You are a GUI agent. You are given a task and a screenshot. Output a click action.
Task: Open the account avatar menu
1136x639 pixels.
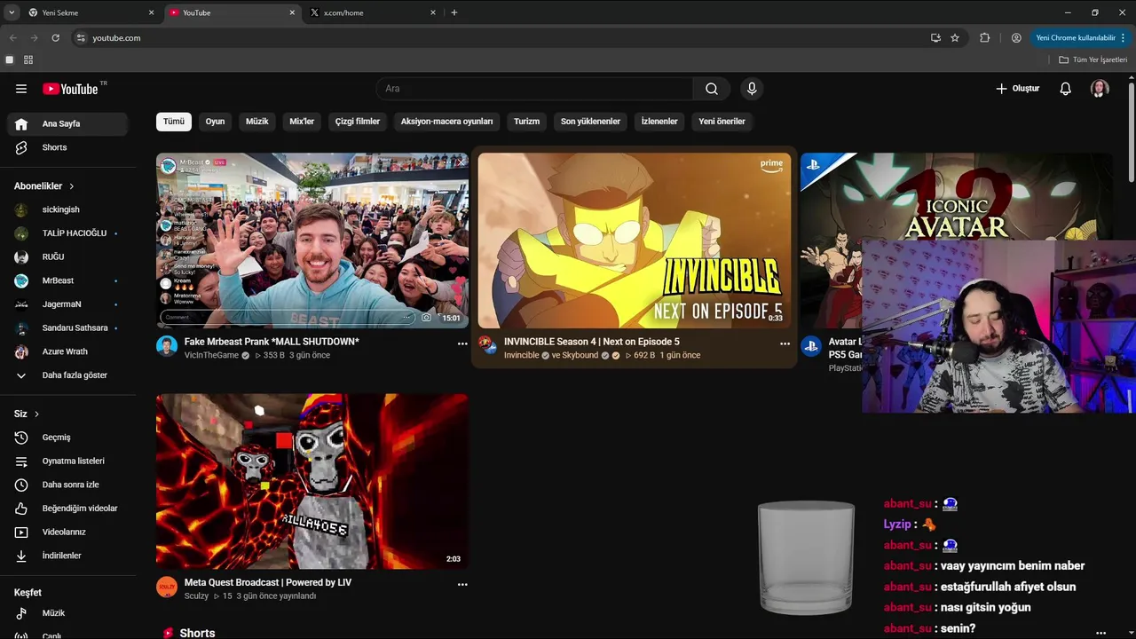point(1100,89)
